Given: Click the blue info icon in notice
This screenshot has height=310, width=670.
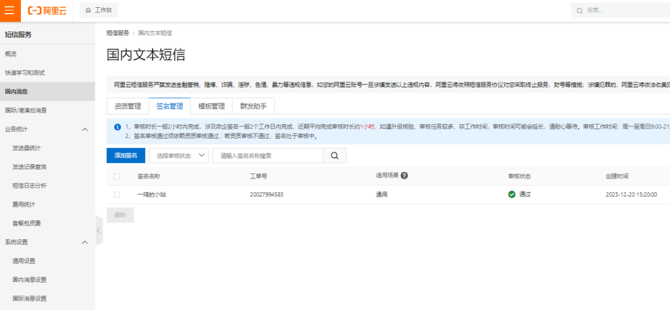Looking at the screenshot, I should (x=116, y=126).
